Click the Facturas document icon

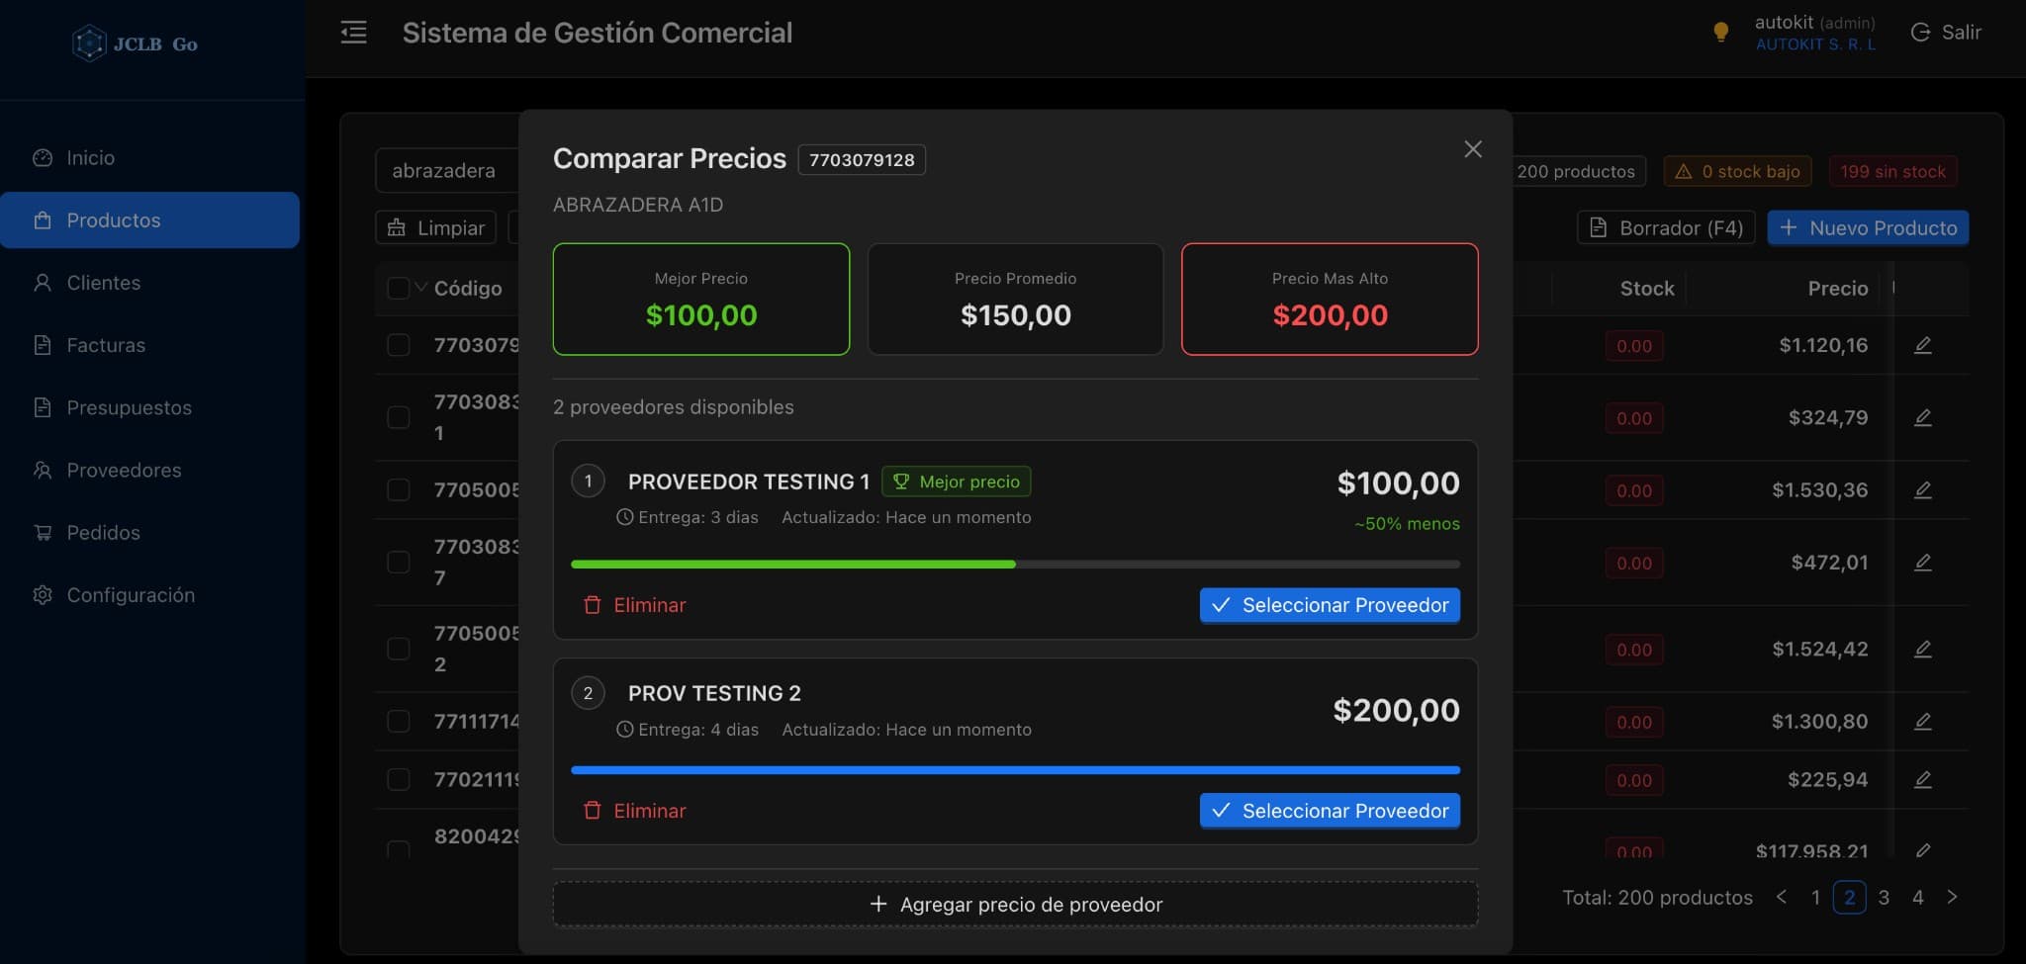point(41,344)
